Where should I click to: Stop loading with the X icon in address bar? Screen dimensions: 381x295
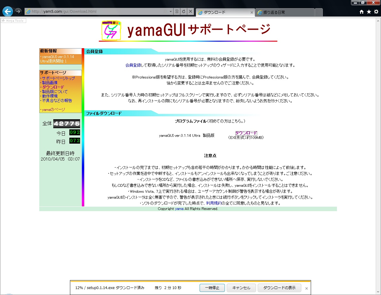tap(190, 11)
